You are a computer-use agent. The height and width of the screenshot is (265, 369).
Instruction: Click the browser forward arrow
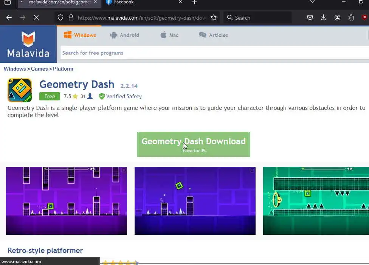[23, 18]
